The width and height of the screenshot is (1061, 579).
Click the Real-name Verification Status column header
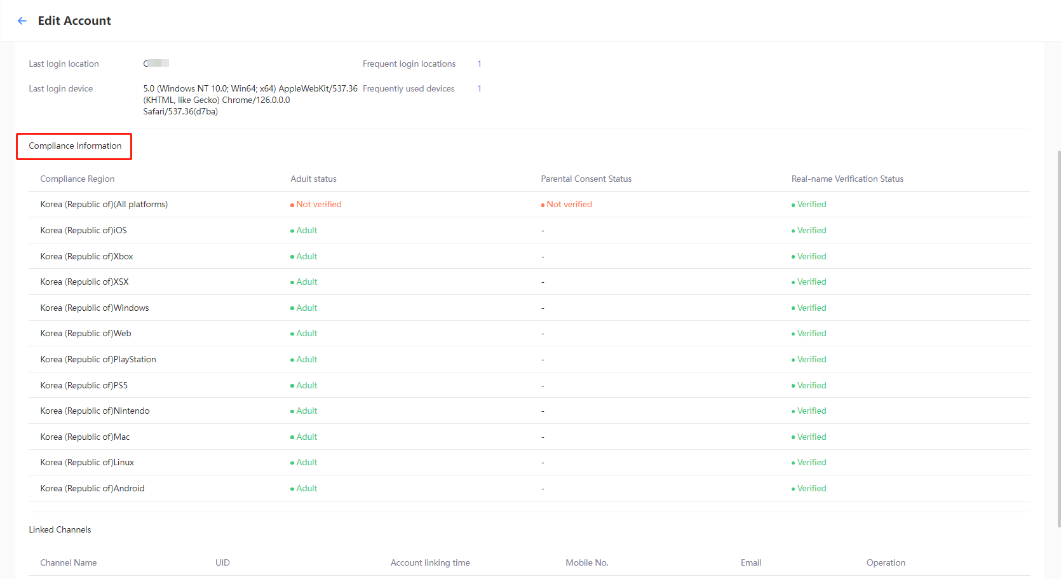tap(847, 179)
